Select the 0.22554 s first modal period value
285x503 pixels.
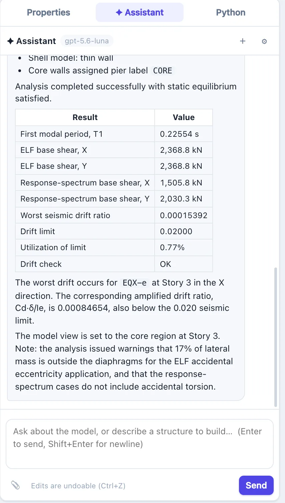point(179,134)
